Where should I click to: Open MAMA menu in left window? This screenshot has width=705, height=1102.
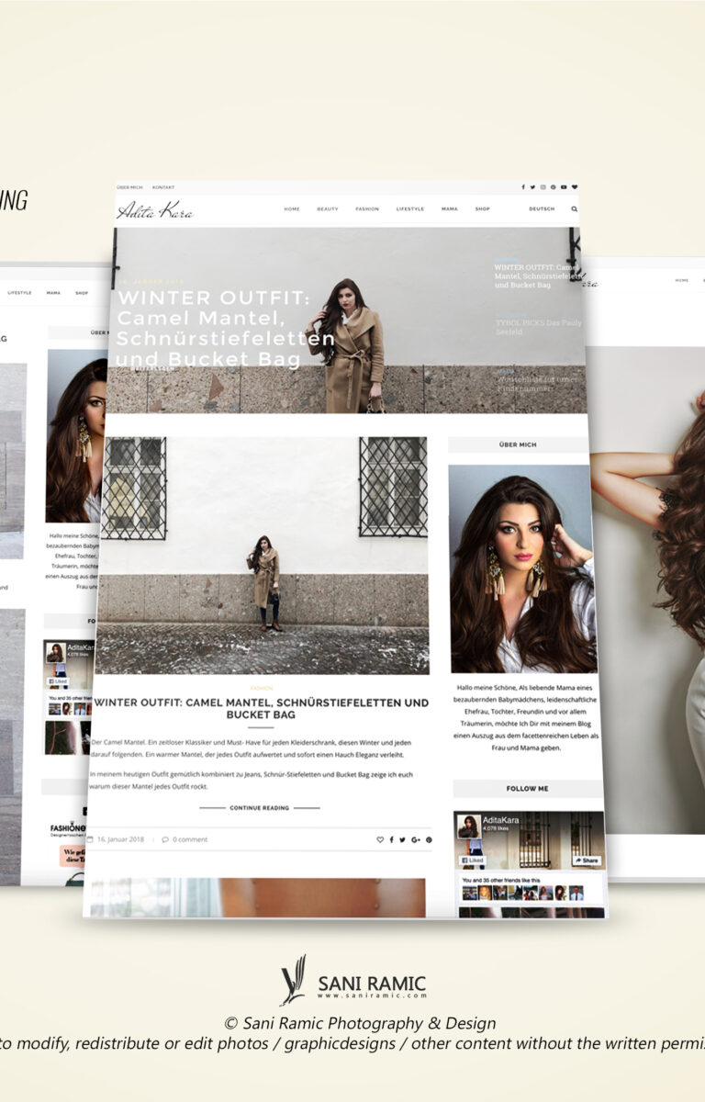(x=53, y=293)
